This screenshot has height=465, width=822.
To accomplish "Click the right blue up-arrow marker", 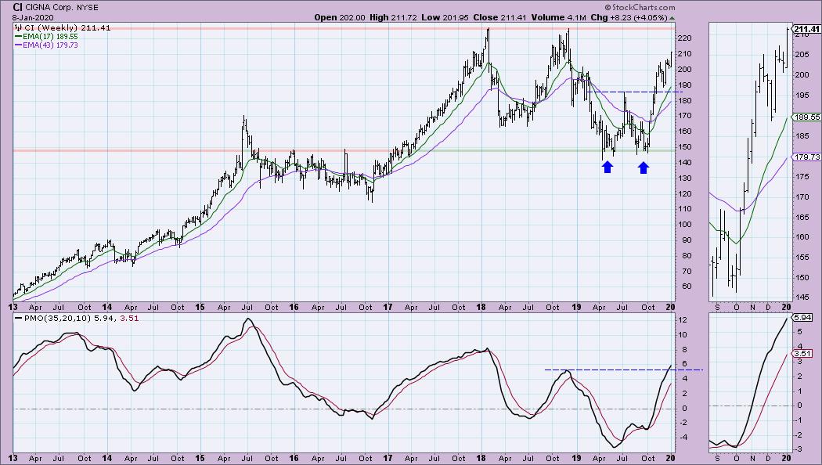I will click(x=644, y=167).
